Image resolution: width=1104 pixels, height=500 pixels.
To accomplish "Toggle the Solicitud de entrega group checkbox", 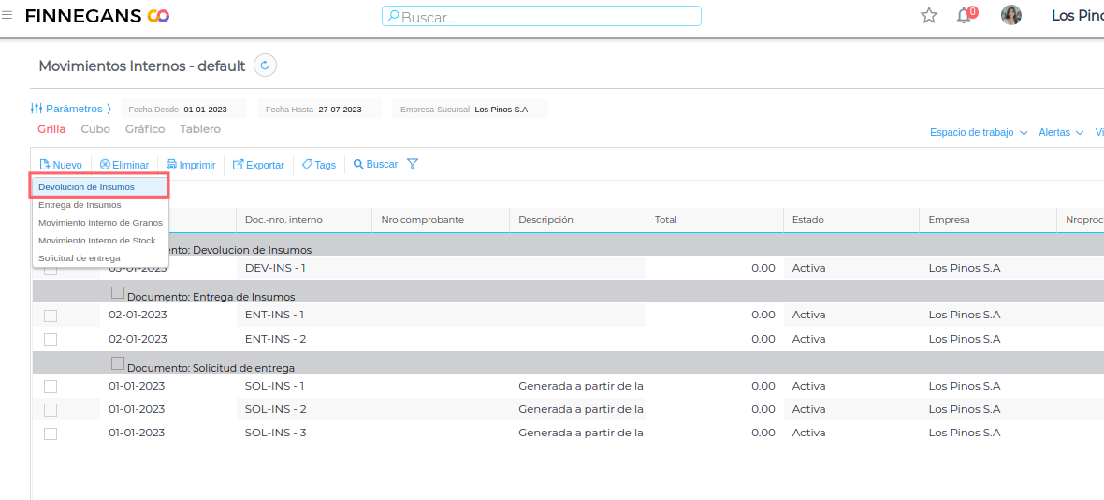I will pyautogui.click(x=118, y=363).
